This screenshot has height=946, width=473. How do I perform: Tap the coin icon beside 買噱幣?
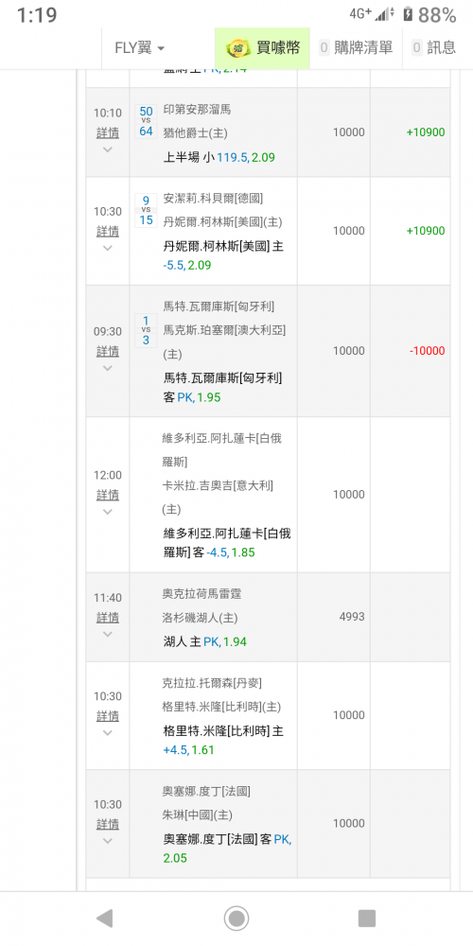coord(236,48)
